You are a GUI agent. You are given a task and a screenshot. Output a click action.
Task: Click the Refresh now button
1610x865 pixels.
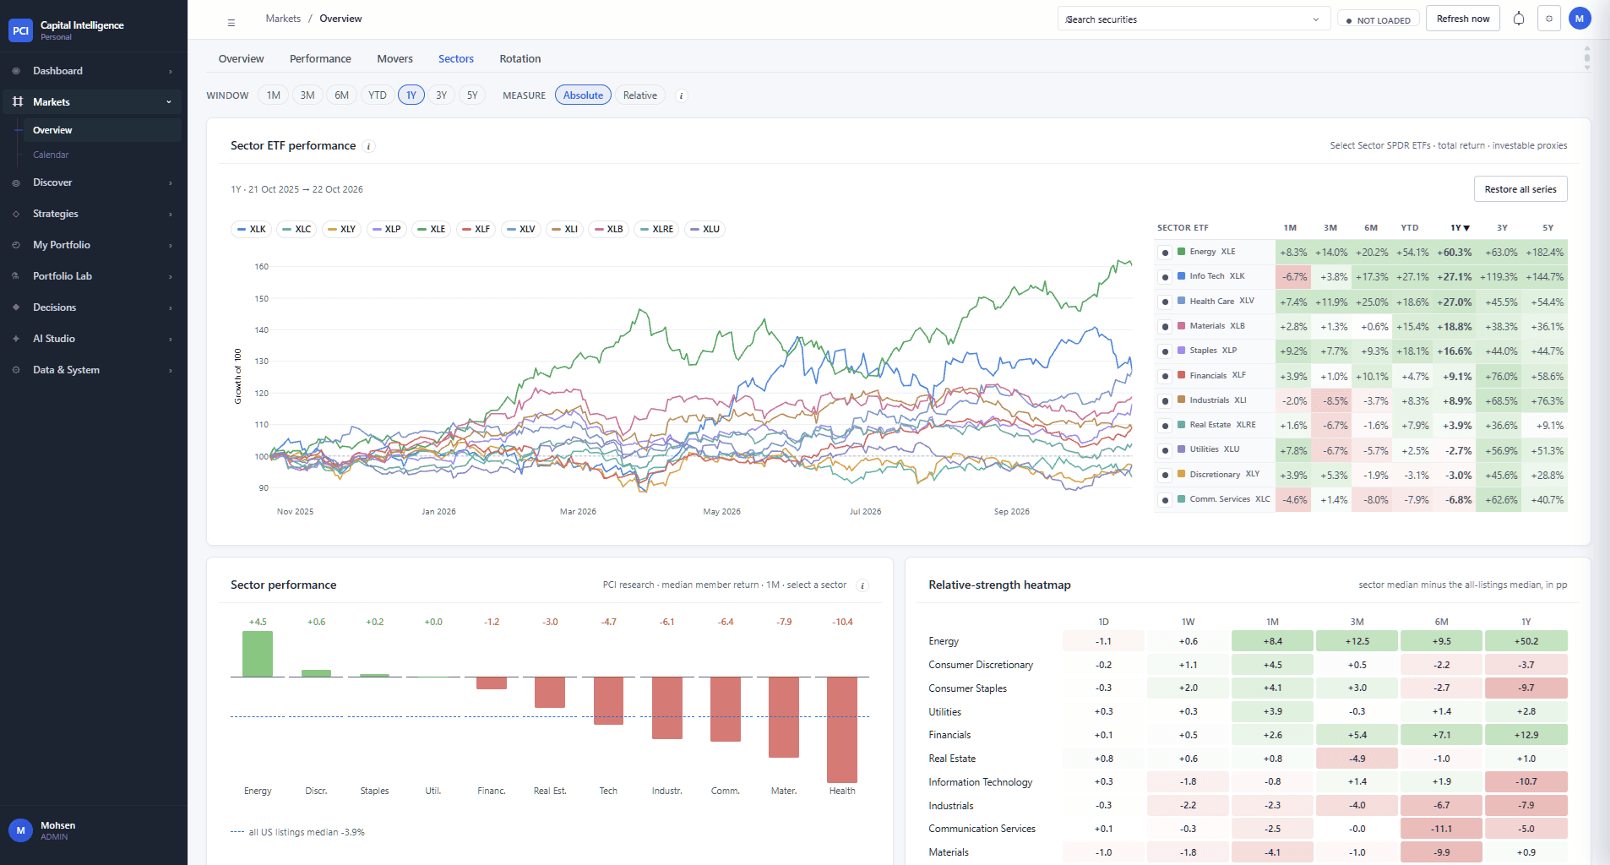point(1463,19)
